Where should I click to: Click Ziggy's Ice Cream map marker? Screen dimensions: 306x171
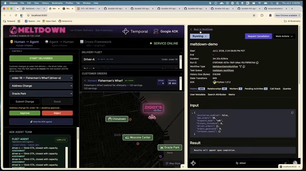pos(153,108)
